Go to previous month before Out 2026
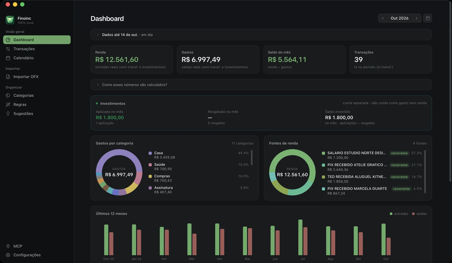452x263 pixels. [x=383, y=18]
